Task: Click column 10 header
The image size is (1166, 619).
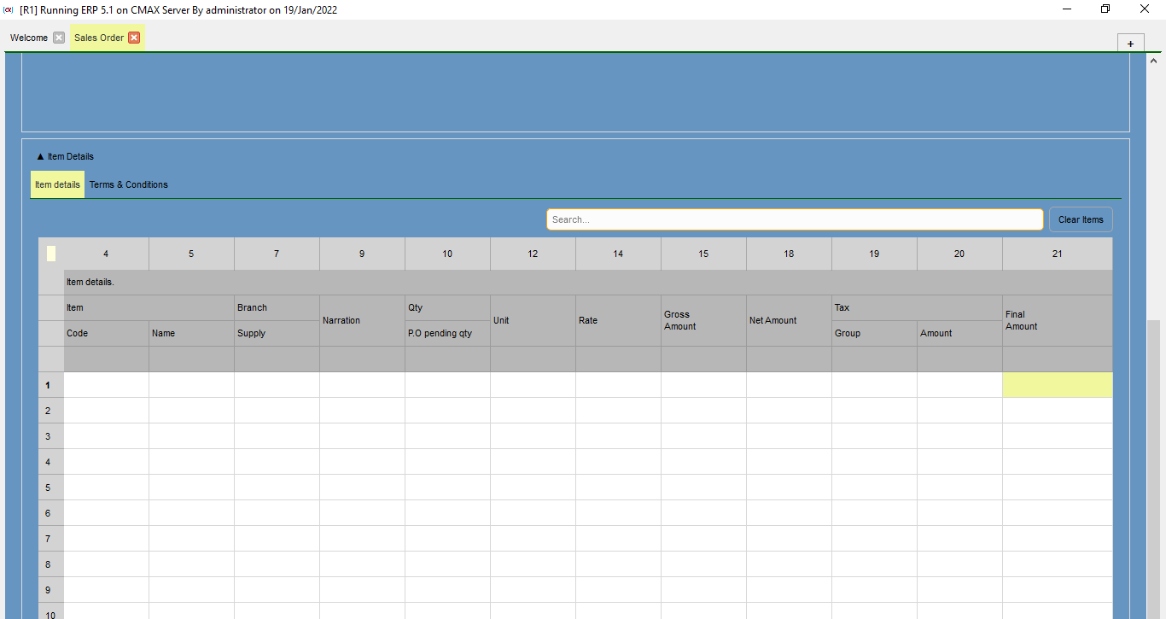Action: coord(447,254)
